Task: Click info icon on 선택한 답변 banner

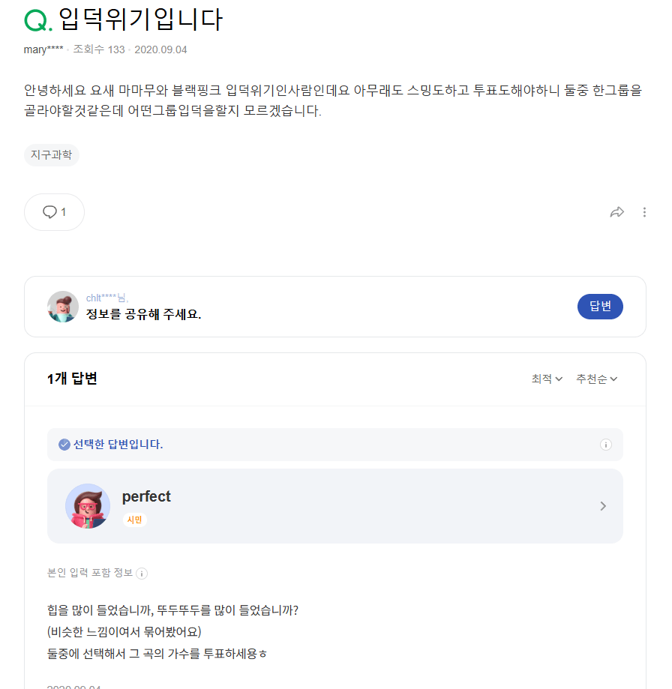Action: [x=606, y=445]
